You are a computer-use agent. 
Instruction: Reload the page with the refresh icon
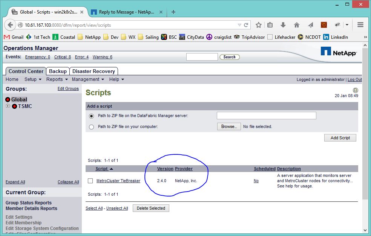point(246,25)
